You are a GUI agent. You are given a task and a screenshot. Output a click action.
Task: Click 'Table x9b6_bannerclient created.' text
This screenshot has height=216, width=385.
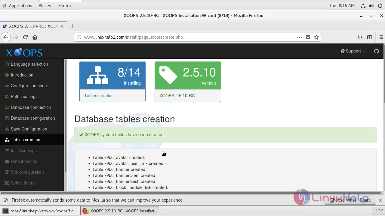tap(124, 175)
